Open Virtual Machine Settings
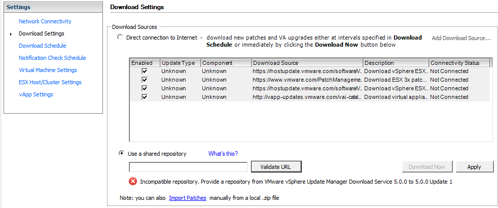The image size is (498, 208). pyautogui.click(x=48, y=70)
